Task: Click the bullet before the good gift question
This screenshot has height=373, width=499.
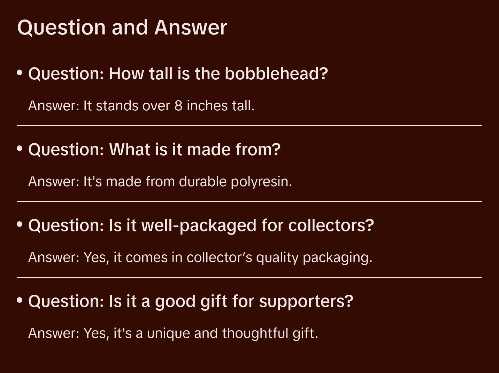Action: [x=20, y=300]
